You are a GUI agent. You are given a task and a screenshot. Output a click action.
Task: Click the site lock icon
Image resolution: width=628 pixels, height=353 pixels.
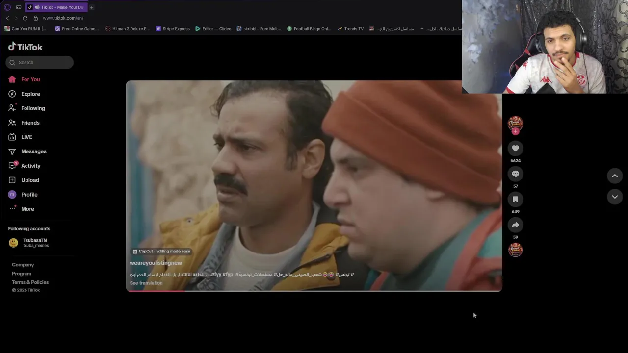click(35, 18)
